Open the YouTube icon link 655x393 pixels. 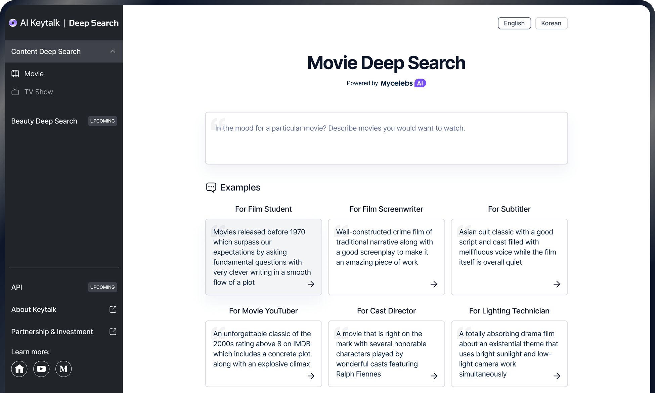click(41, 369)
